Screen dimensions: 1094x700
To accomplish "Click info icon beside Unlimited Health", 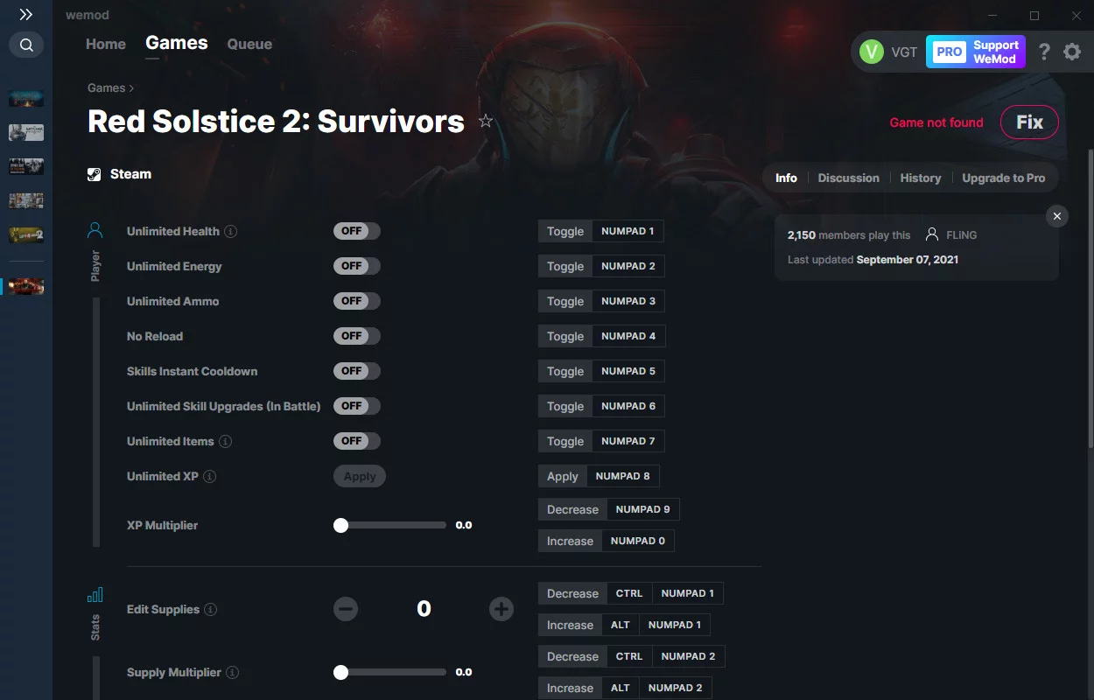I will 231,232.
